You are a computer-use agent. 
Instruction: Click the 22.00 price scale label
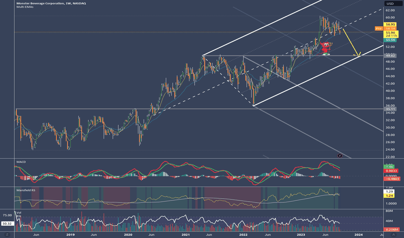(x=390, y=157)
